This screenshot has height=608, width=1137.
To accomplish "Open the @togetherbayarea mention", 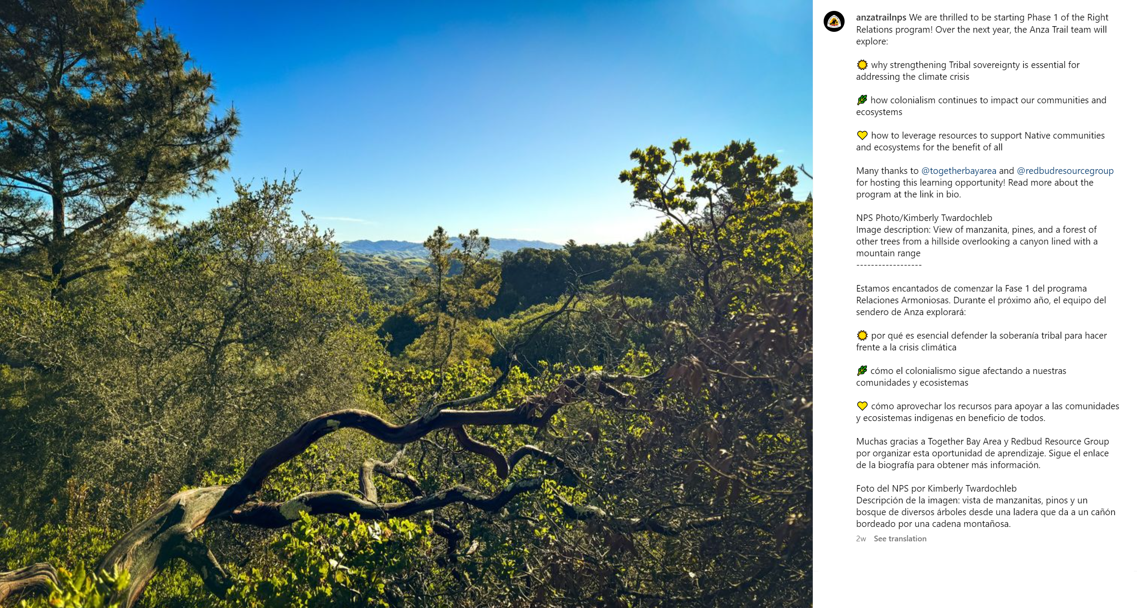I will tap(958, 171).
